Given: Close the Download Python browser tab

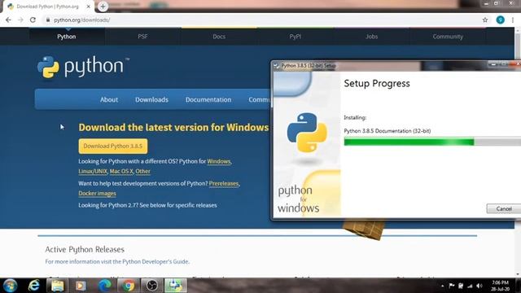Looking at the screenshot, I should tap(89, 7).
